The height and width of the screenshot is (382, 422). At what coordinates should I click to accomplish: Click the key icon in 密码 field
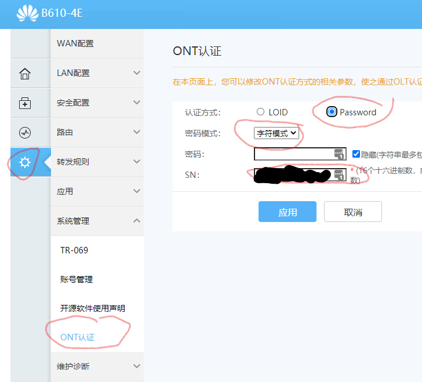coord(340,154)
